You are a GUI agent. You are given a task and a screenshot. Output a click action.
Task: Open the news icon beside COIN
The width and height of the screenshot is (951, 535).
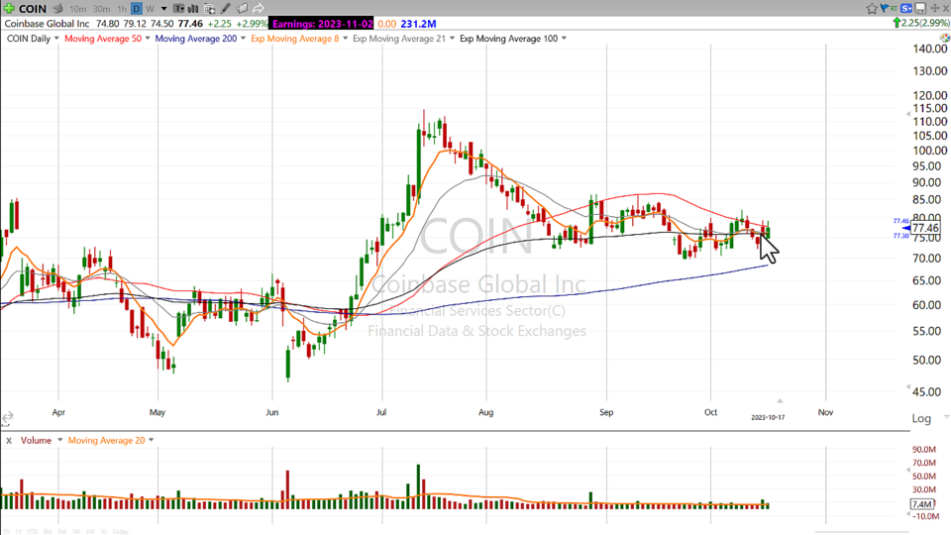click(57, 9)
